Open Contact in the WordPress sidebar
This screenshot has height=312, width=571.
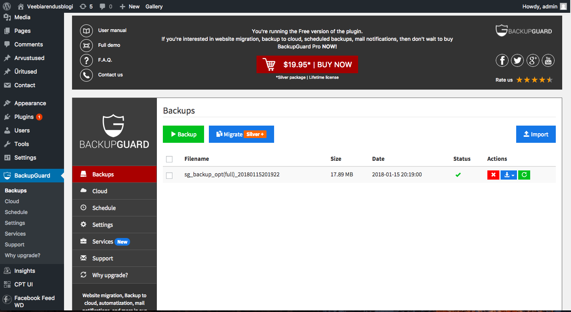coord(32,85)
